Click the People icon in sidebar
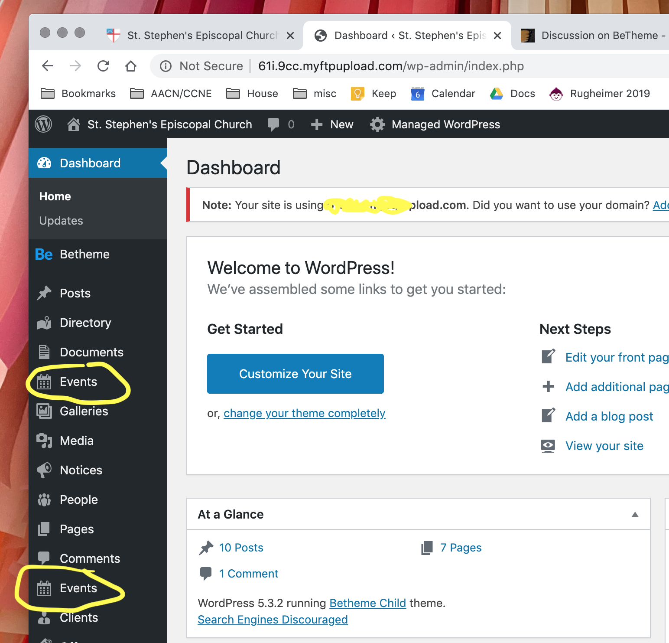Image resolution: width=669 pixels, height=643 pixels. [44, 499]
